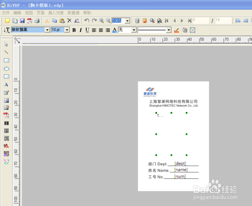252x206 pixels.
Task: Open file using the toolbar open icon
Action: click(x=15, y=21)
